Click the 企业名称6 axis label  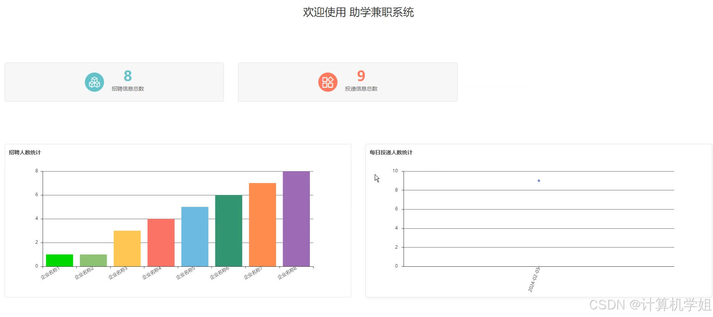point(219,273)
